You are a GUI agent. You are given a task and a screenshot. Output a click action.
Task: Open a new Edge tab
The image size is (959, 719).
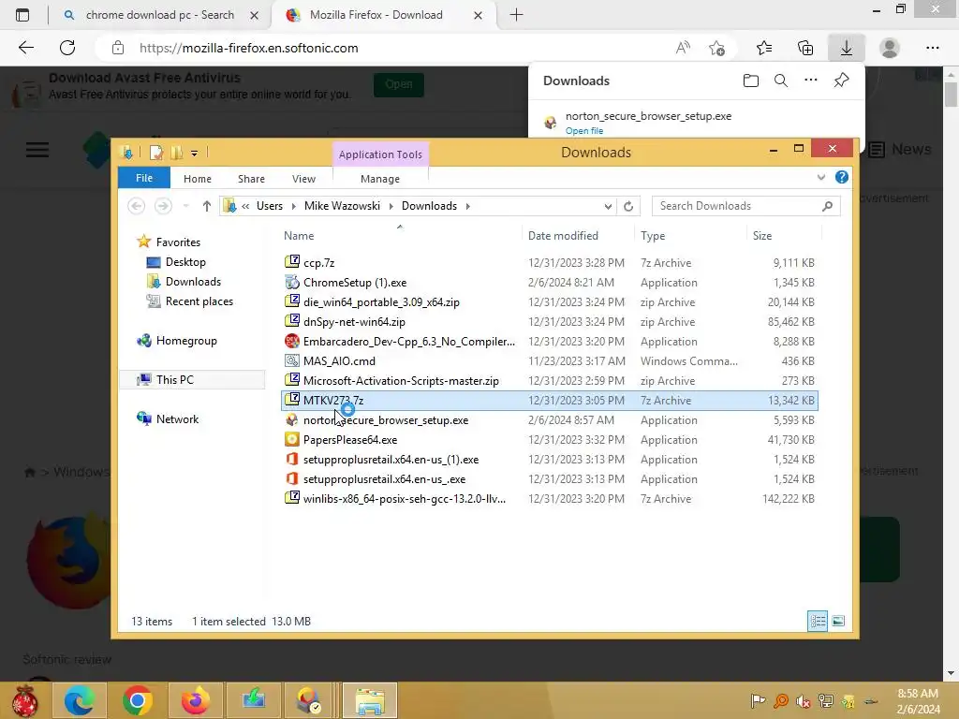pos(516,15)
